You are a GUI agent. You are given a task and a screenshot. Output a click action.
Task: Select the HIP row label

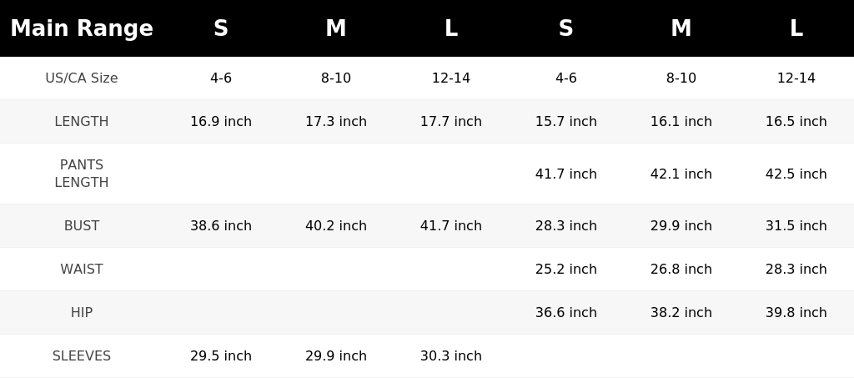(82, 313)
